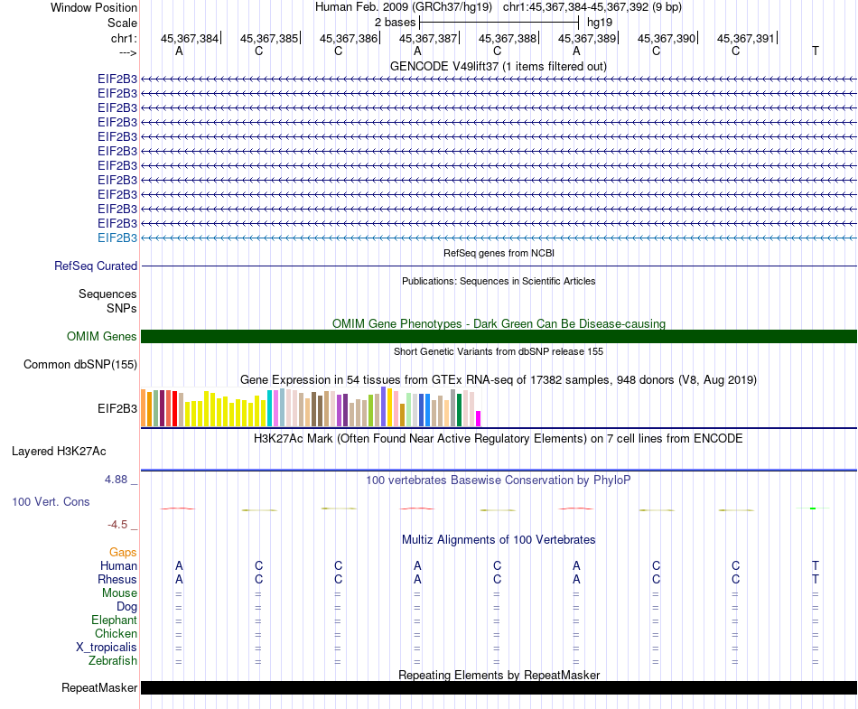Screen dimensions: 858x709
Task: Open the RefSeq Curated track label
Action: [96, 266]
